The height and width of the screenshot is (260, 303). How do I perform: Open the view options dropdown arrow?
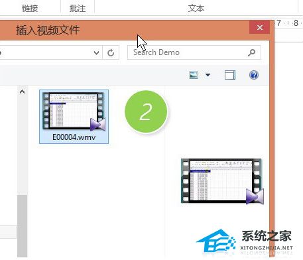pos(208,75)
